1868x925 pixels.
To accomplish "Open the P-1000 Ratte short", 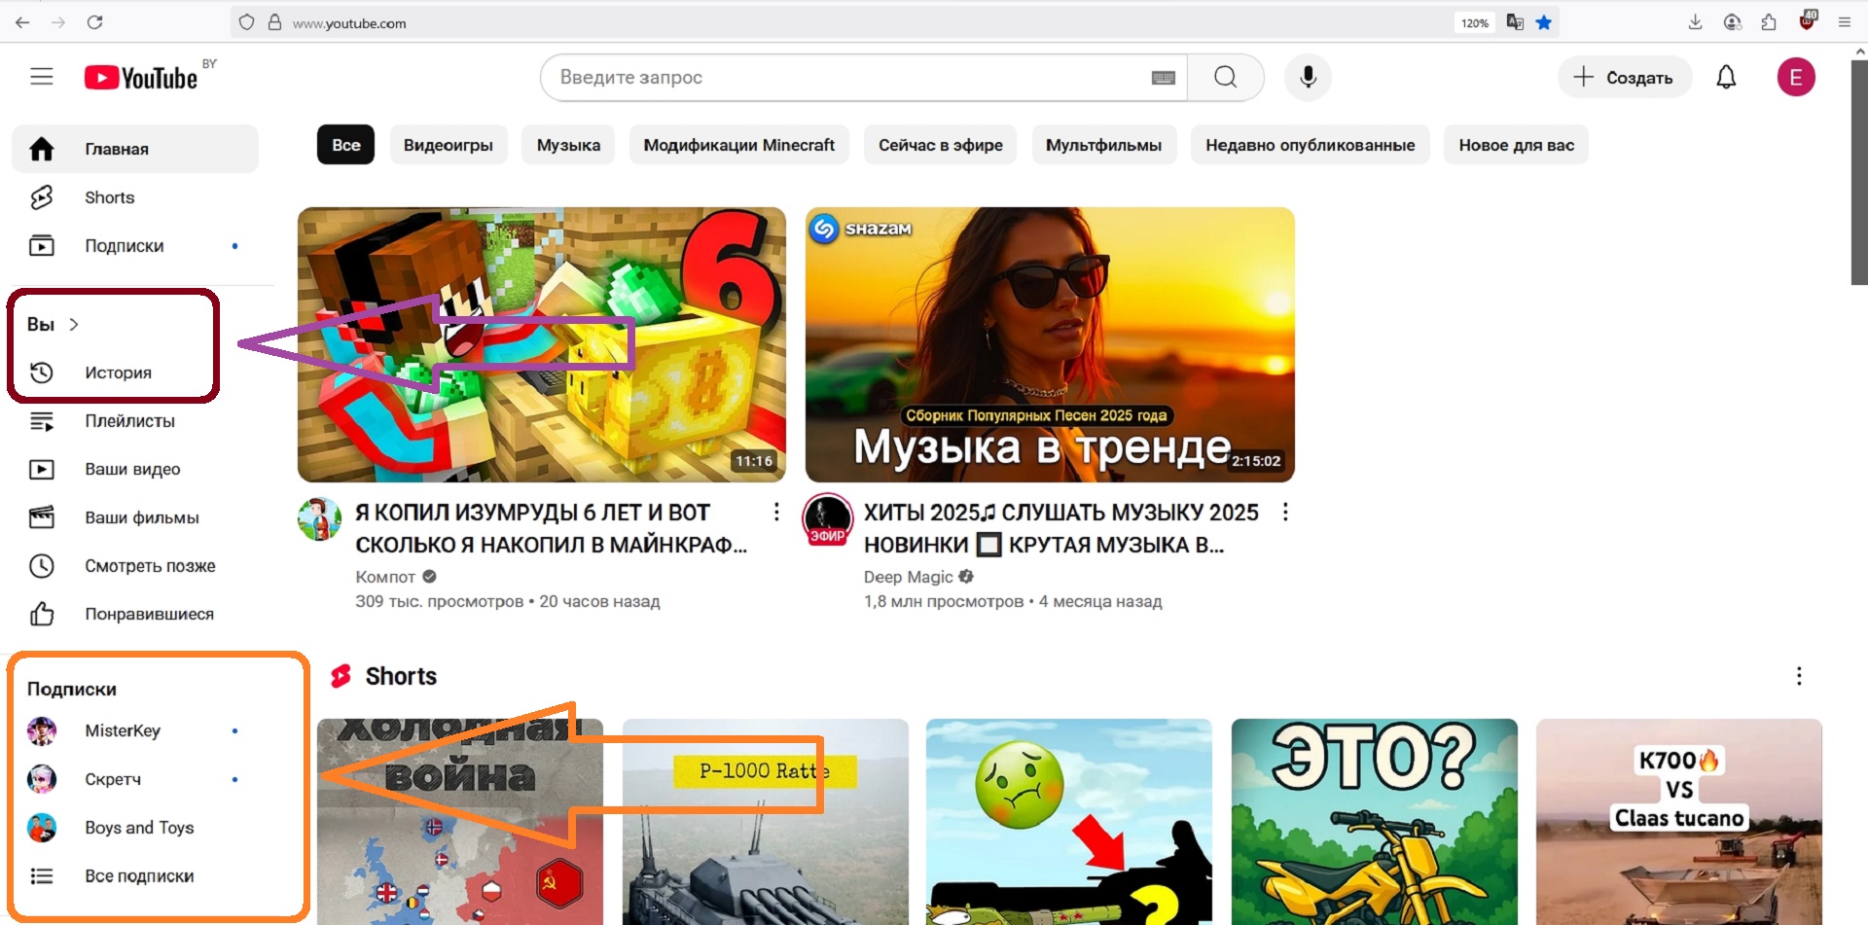I will click(x=766, y=822).
